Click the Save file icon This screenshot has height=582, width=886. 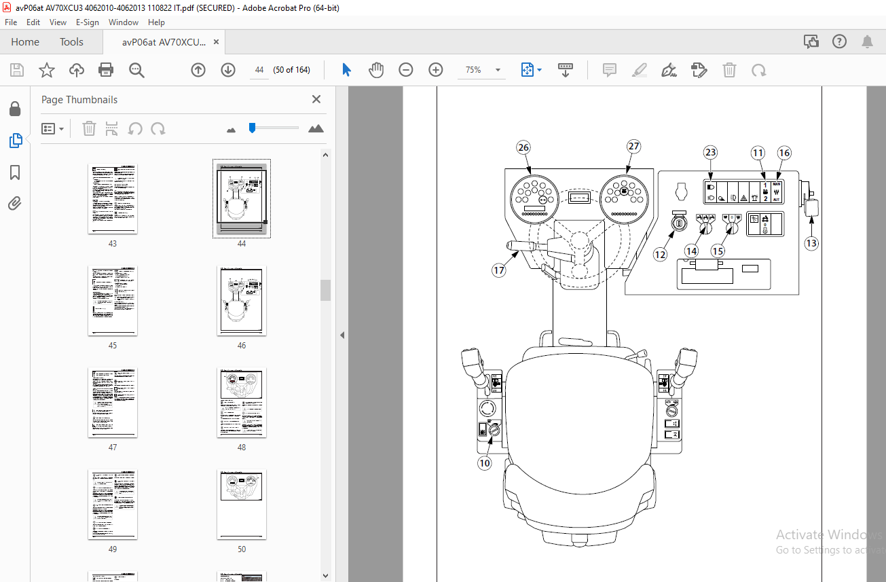(x=17, y=70)
